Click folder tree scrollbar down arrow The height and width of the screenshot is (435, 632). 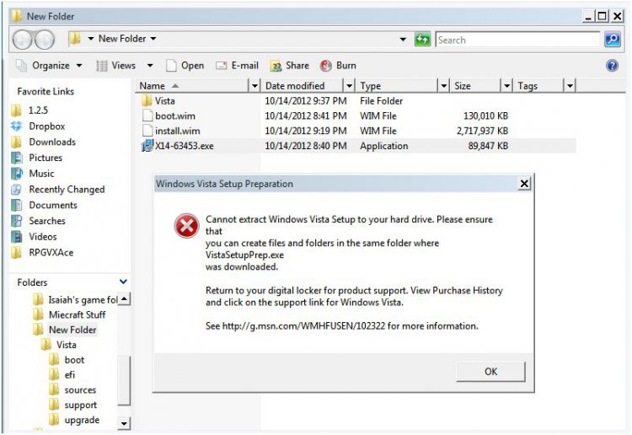124,423
